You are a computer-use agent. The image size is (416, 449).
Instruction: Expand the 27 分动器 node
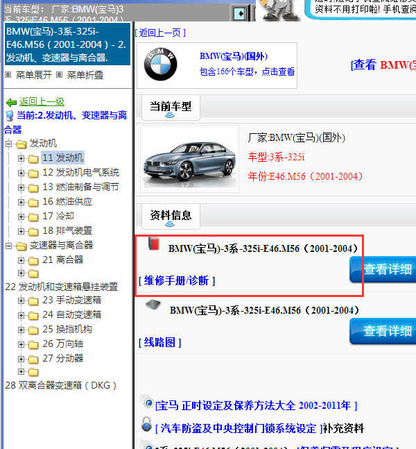21,359
